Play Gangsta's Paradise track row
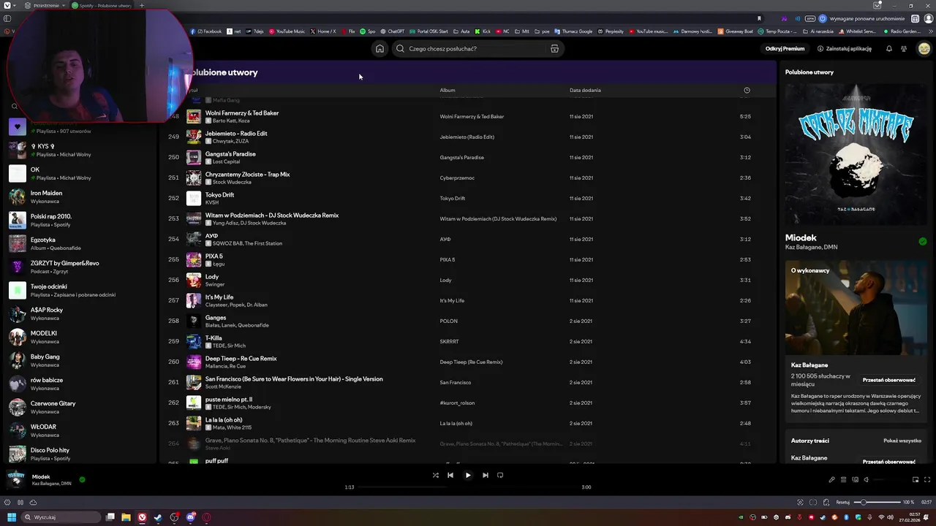The height and width of the screenshot is (526, 936). 468,157
